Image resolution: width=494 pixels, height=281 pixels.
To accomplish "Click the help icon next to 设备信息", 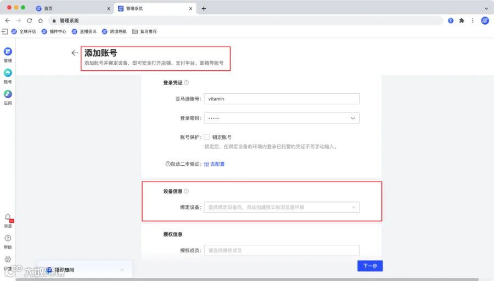I will [186, 191].
